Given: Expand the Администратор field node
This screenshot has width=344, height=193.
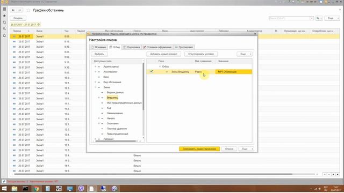Looking at the screenshot, I should pos(95,66).
